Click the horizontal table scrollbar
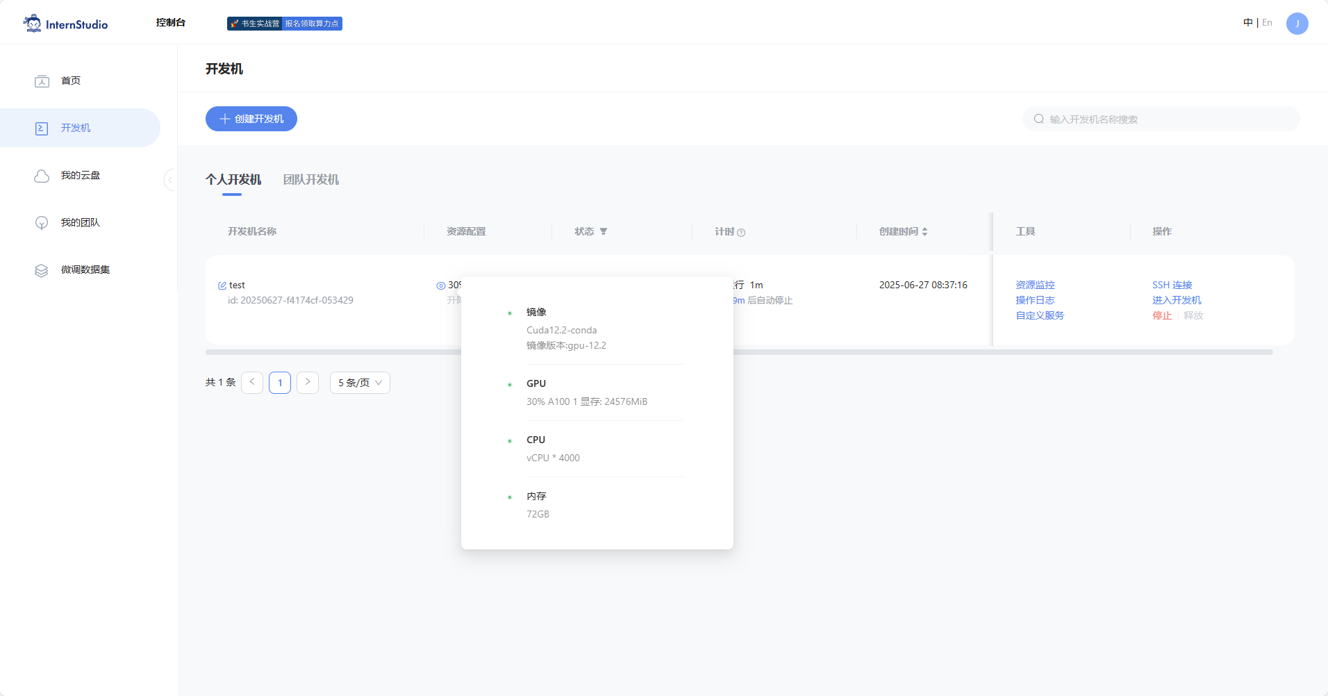The image size is (1328, 696). 739,352
